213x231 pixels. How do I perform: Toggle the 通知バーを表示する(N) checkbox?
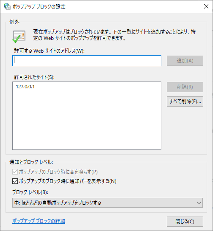(x=15, y=181)
